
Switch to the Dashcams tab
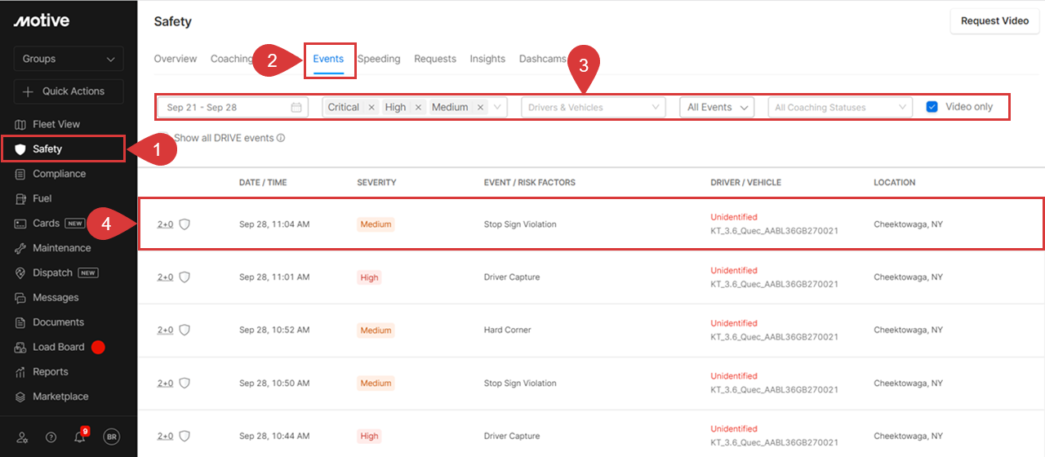[x=543, y=59]
